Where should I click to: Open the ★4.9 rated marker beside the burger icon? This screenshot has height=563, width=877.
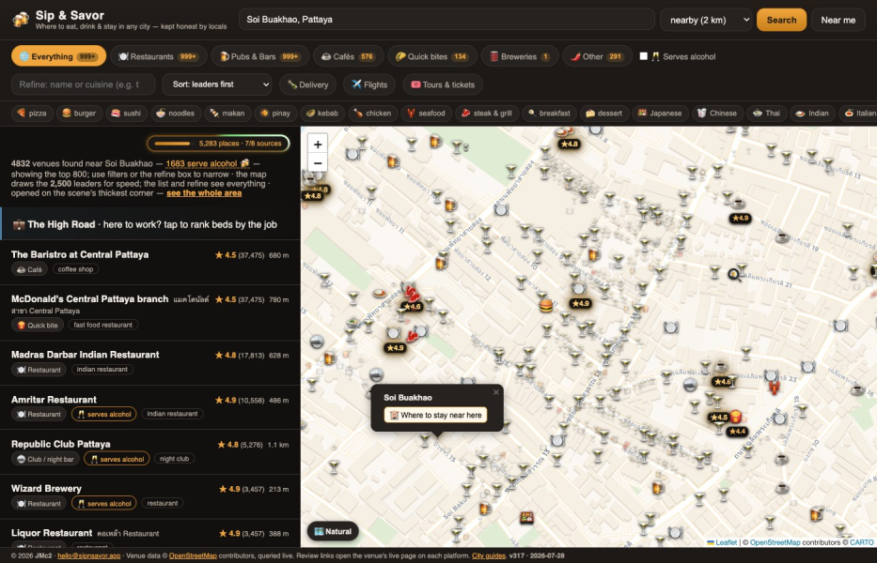point(581,303)
